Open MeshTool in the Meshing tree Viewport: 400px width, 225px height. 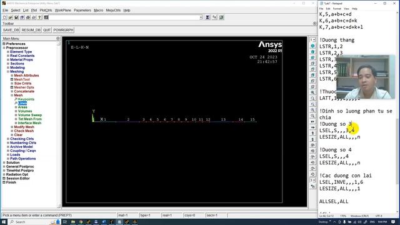coord(22,79)
